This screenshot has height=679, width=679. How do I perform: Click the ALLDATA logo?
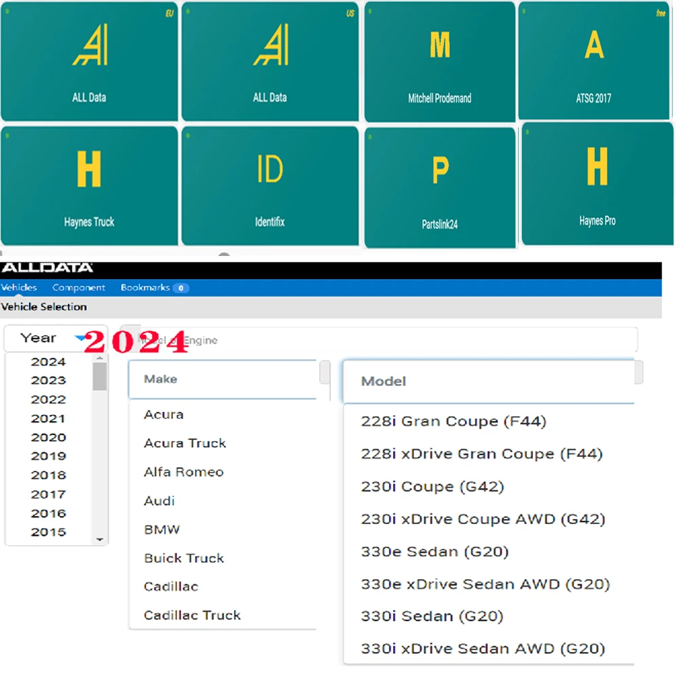pos(48,268)
